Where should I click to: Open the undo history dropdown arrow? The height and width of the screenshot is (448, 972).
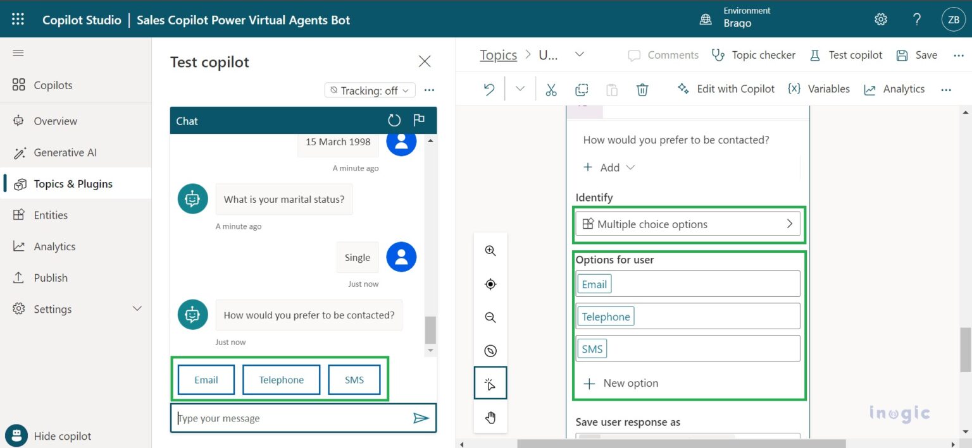coord(519,88)
